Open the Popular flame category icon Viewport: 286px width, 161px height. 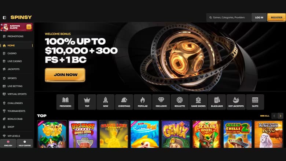pyautogui.click(x=143, y=102)
